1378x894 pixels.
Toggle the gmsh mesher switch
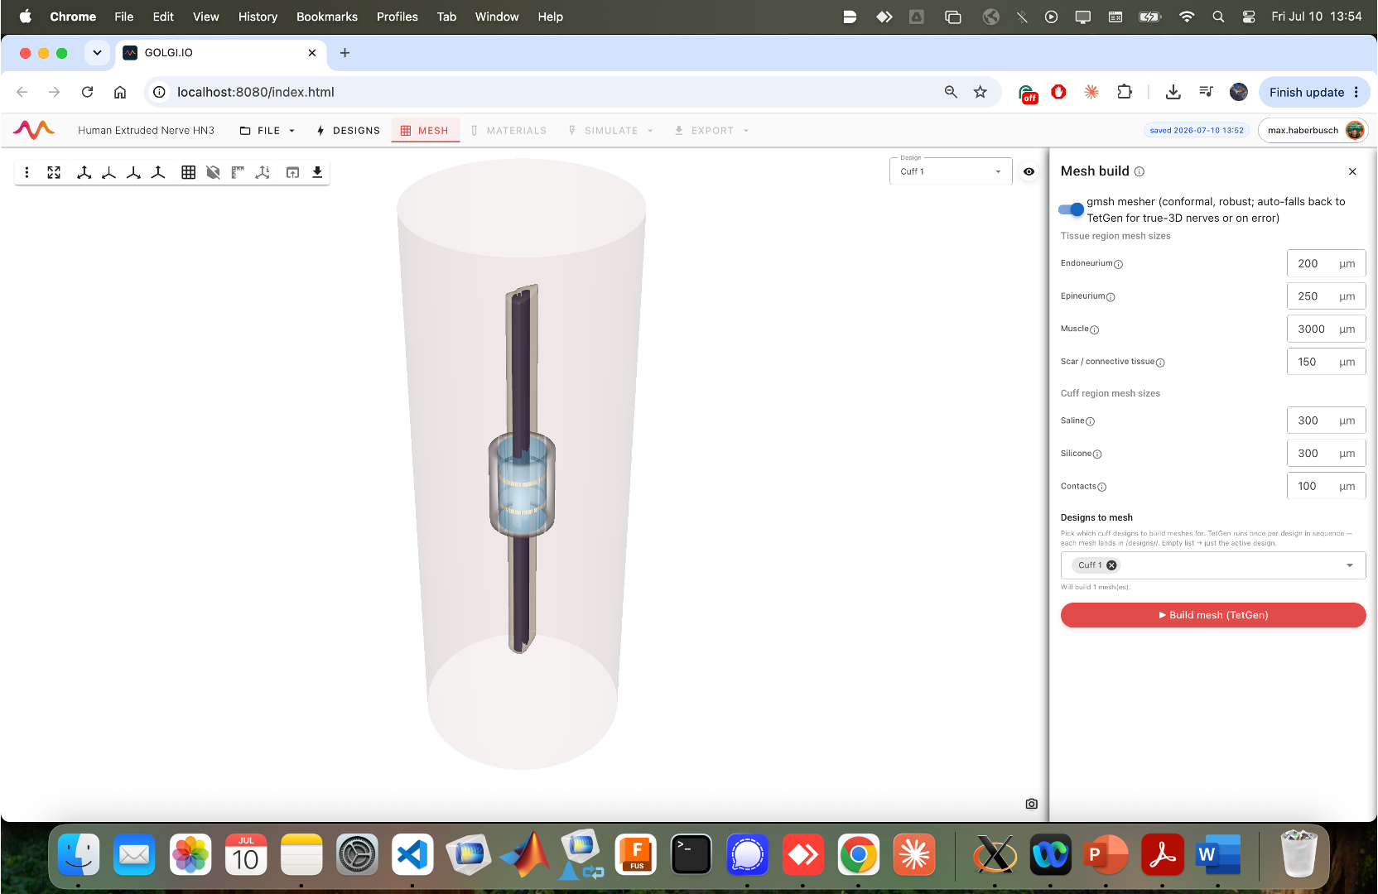coord(1071,209)
